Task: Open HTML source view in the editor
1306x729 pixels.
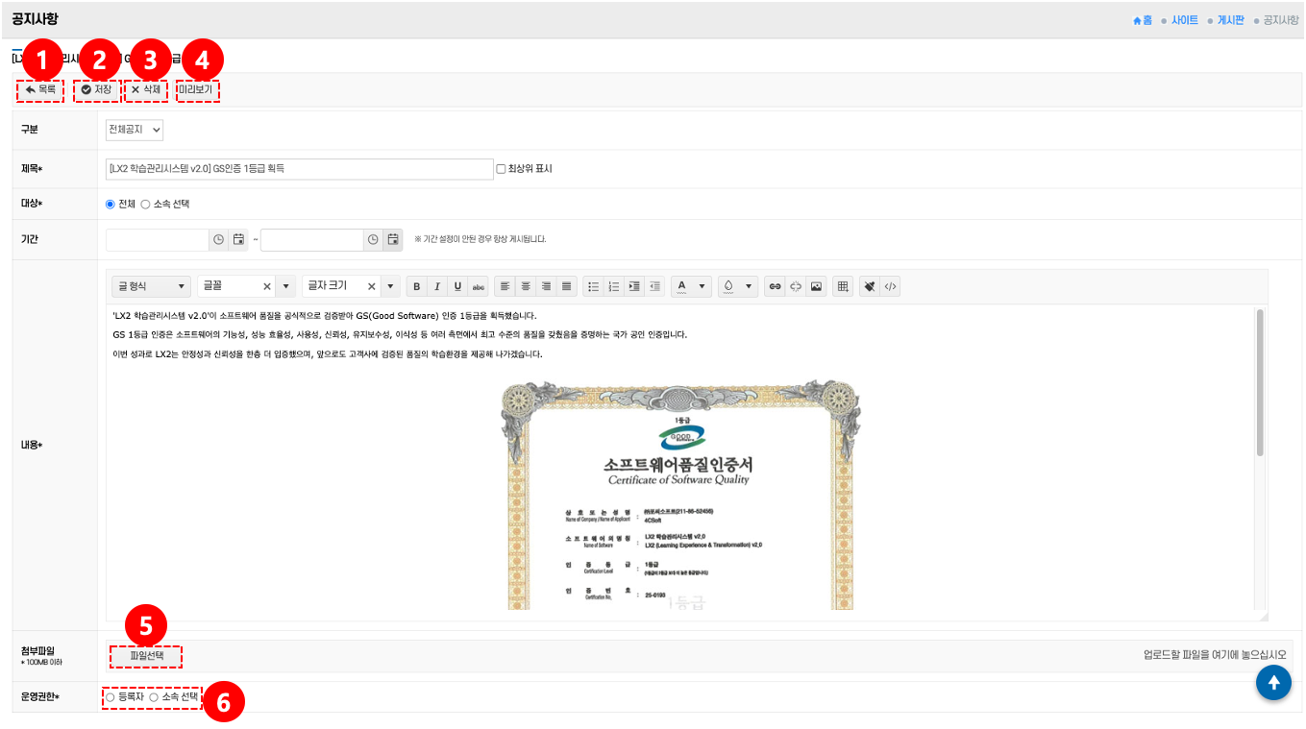Action: pos(890,286)
